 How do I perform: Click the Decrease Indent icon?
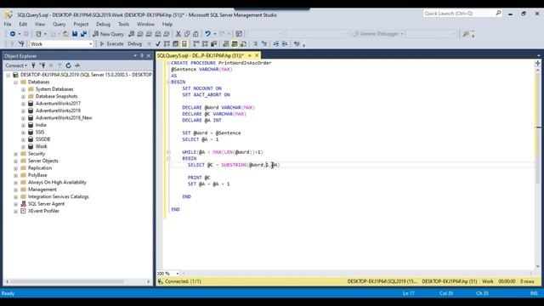(275, 43)
